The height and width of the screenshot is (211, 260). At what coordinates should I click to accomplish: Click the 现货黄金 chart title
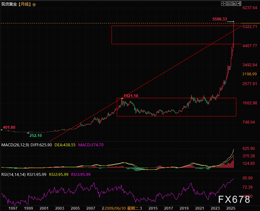[9, 4]
